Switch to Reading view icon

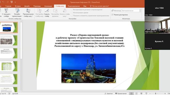click(x=141, y=93)
